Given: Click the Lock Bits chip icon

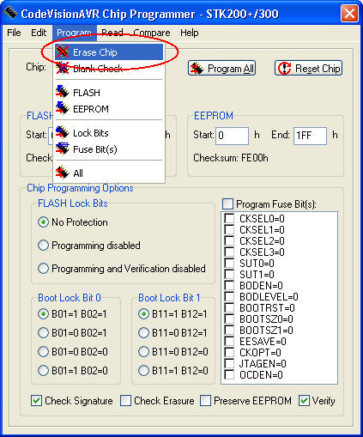Looking at the screenshot, I should pos(62,132).
